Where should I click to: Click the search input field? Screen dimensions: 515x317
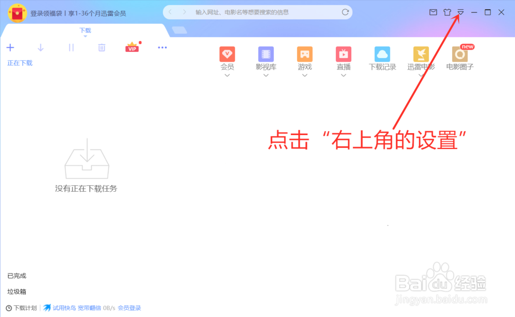coord(257,12)
